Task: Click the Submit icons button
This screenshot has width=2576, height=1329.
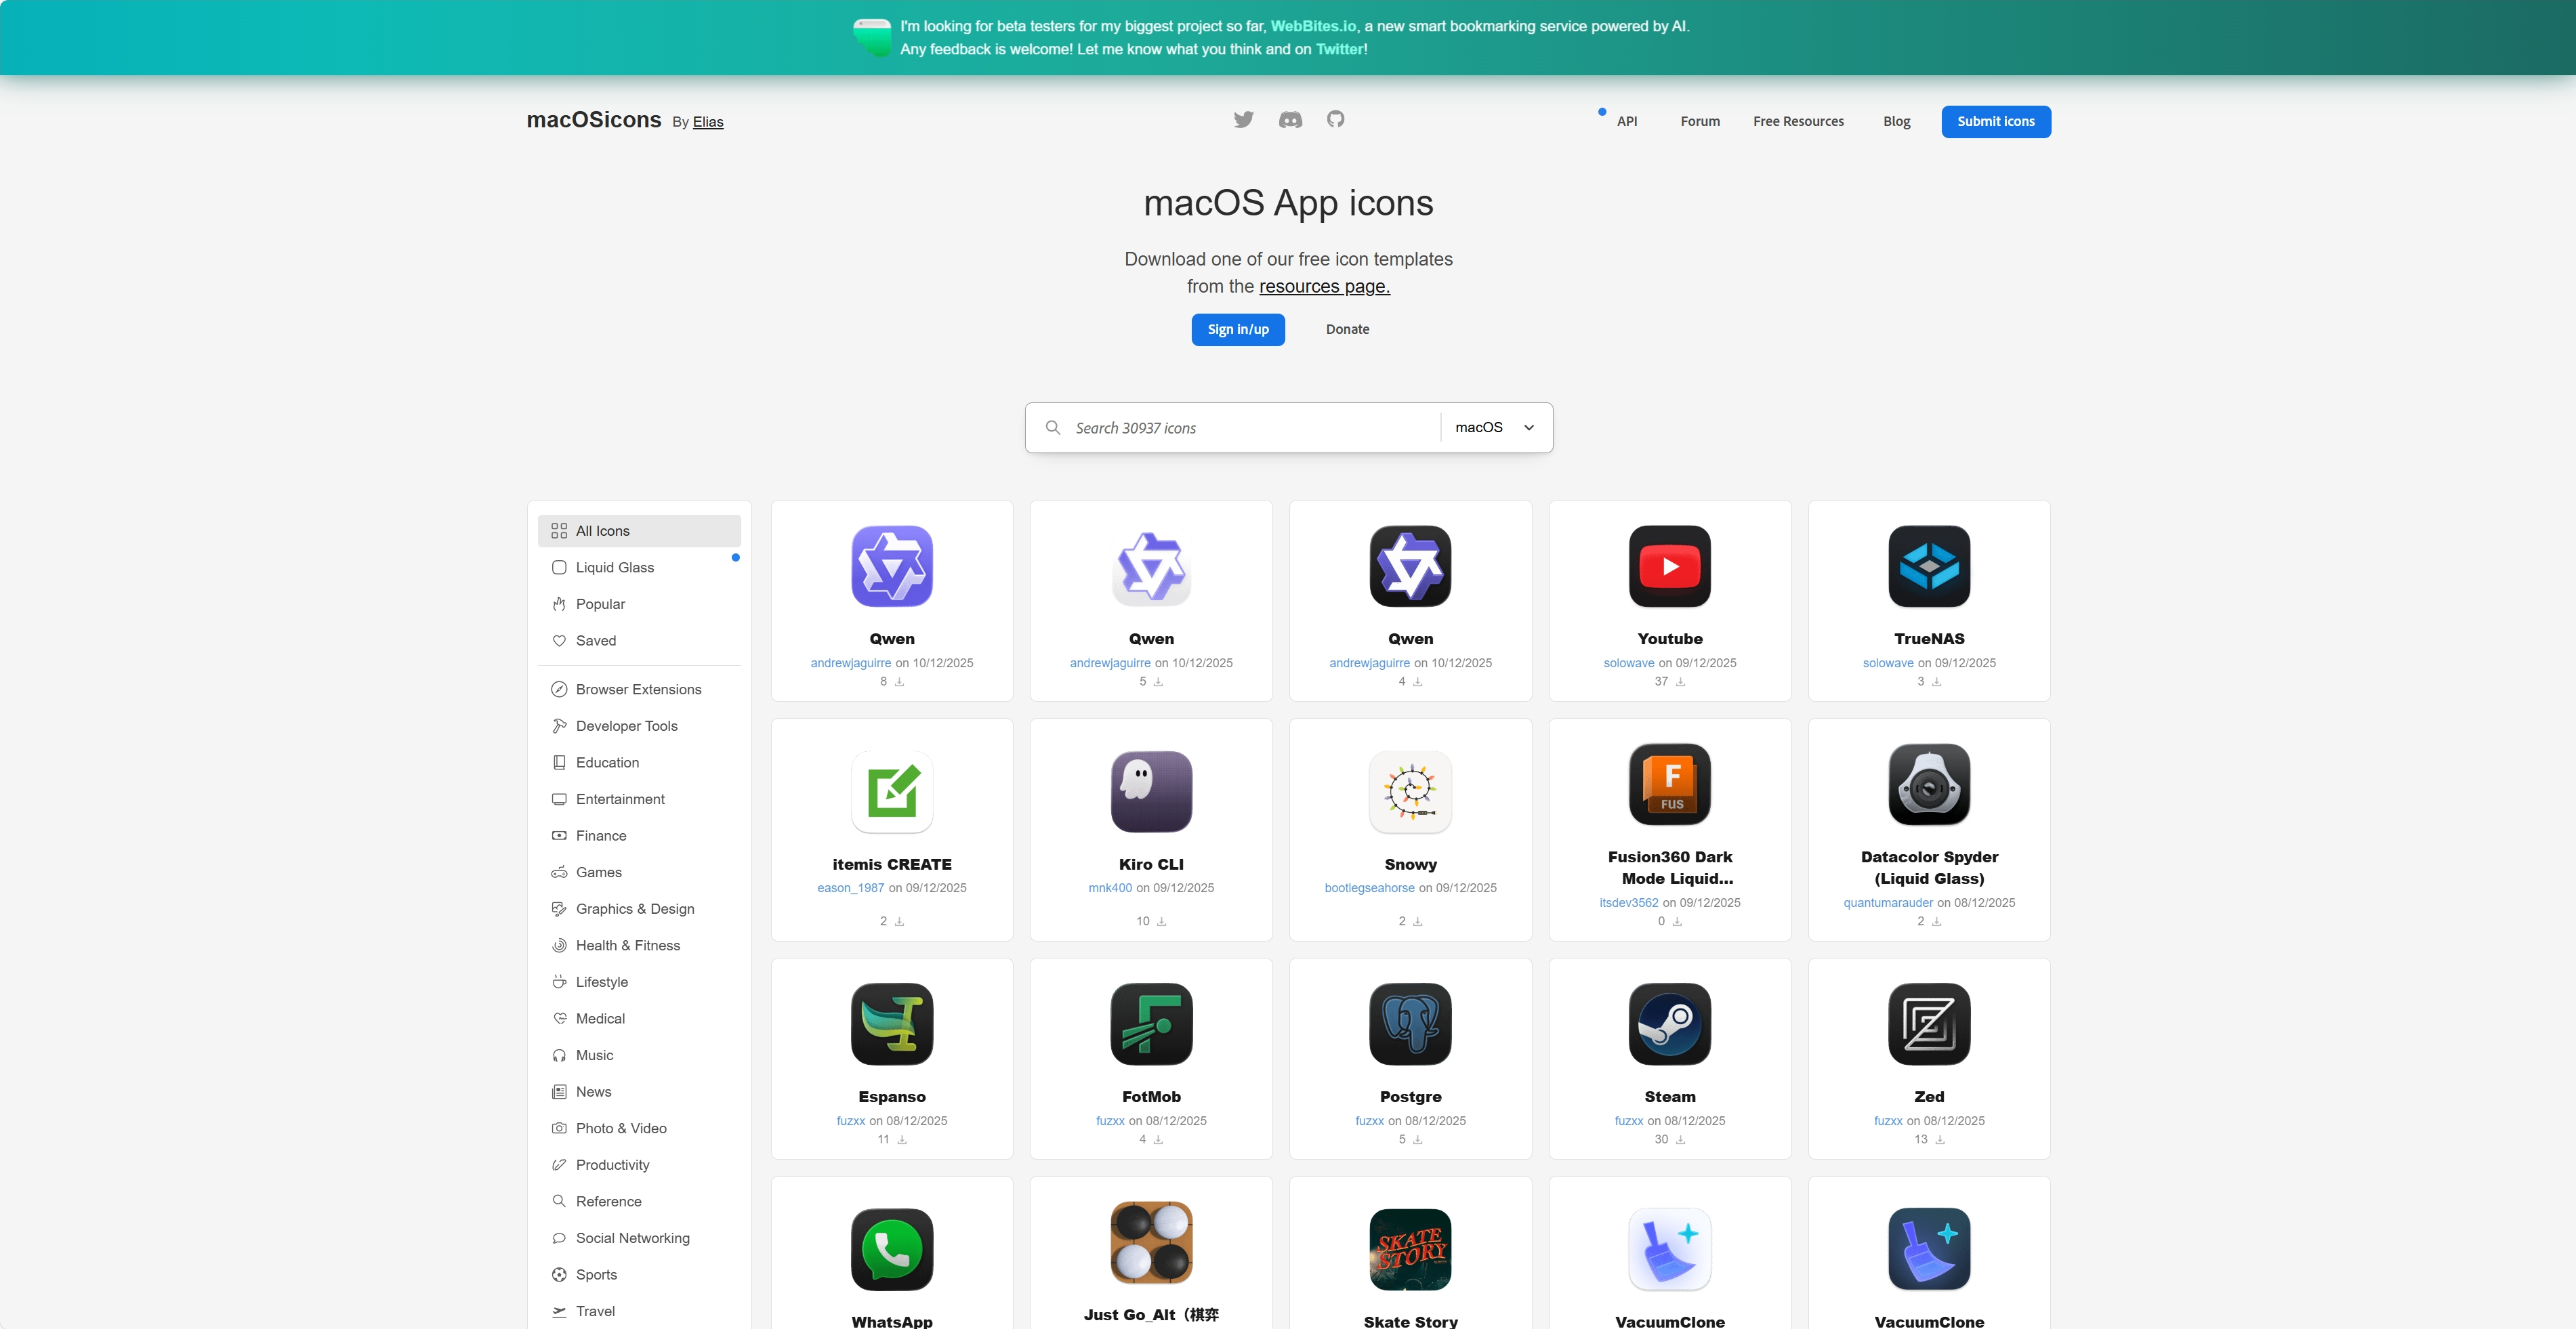Action: (x=1996, y=121)
